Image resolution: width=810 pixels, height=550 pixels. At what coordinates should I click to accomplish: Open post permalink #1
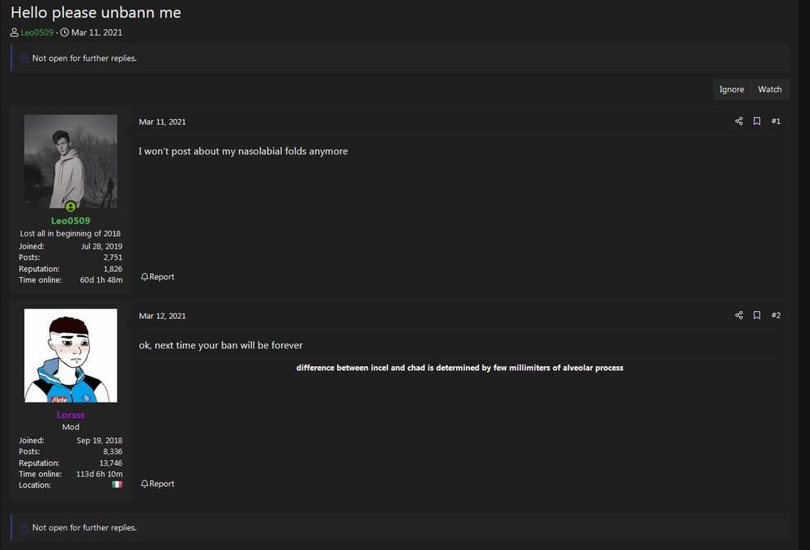(776, 121)
